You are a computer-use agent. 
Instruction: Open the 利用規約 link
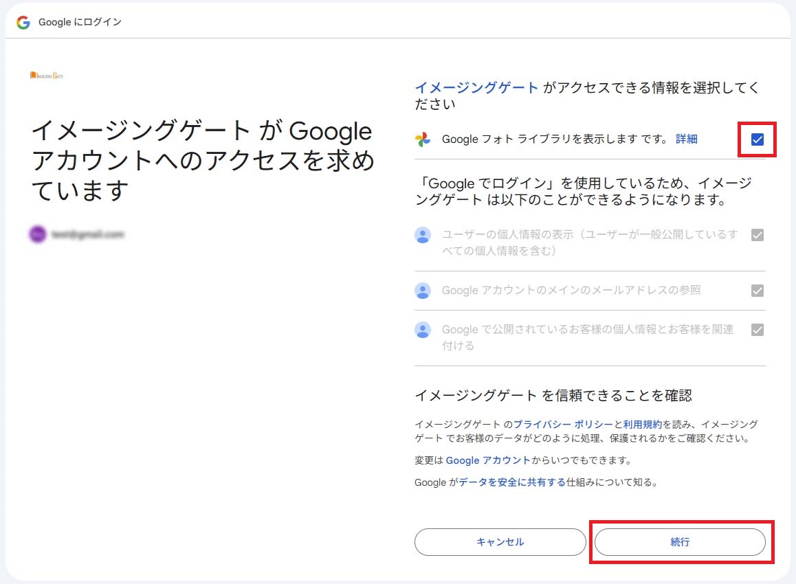coord(642,424)
